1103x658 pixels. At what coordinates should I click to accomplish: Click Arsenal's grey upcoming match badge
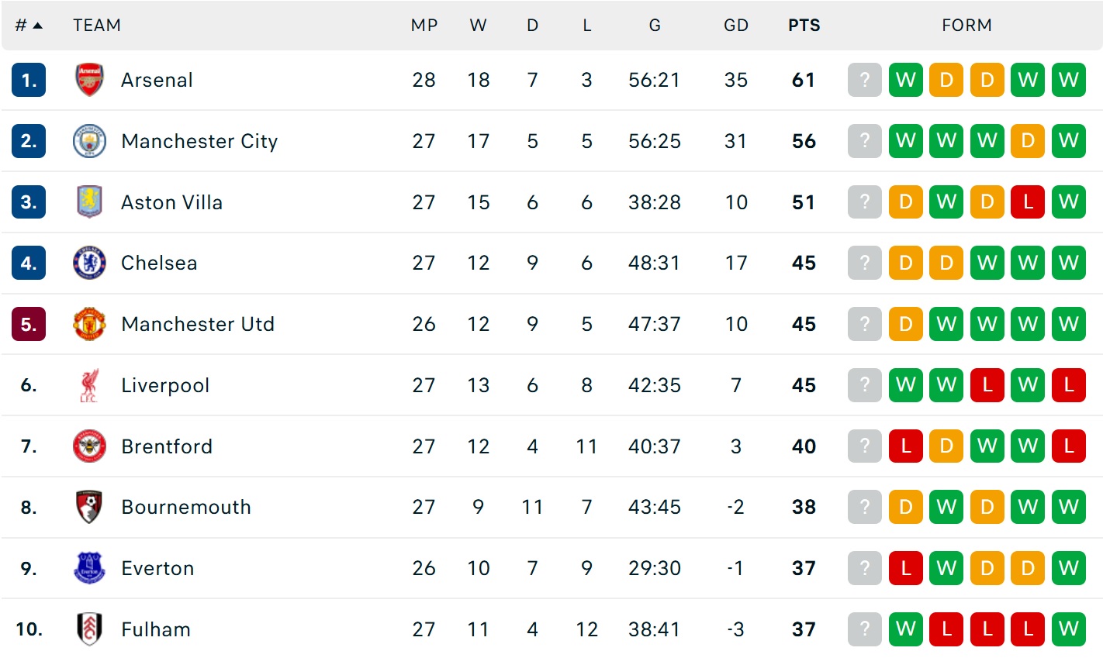[x=865, y=80]
